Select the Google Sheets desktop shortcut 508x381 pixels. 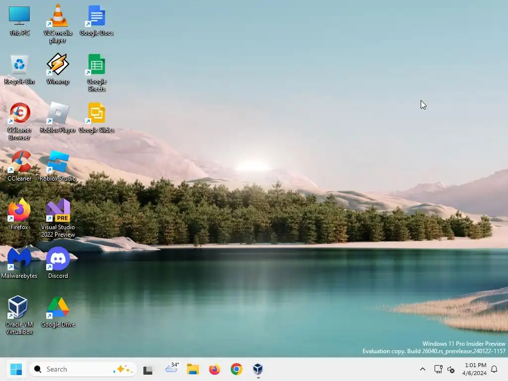[x=97, y=72]
